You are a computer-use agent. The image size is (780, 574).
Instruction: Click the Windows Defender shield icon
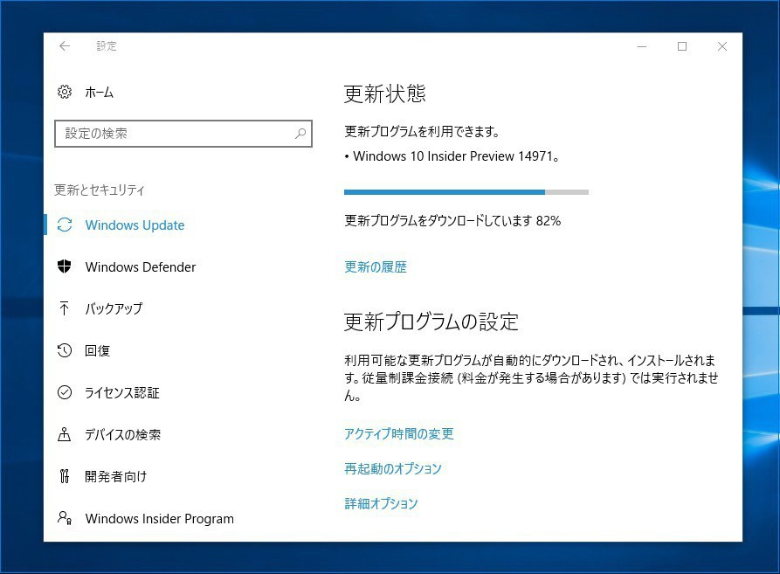click(x=64, y=266)
